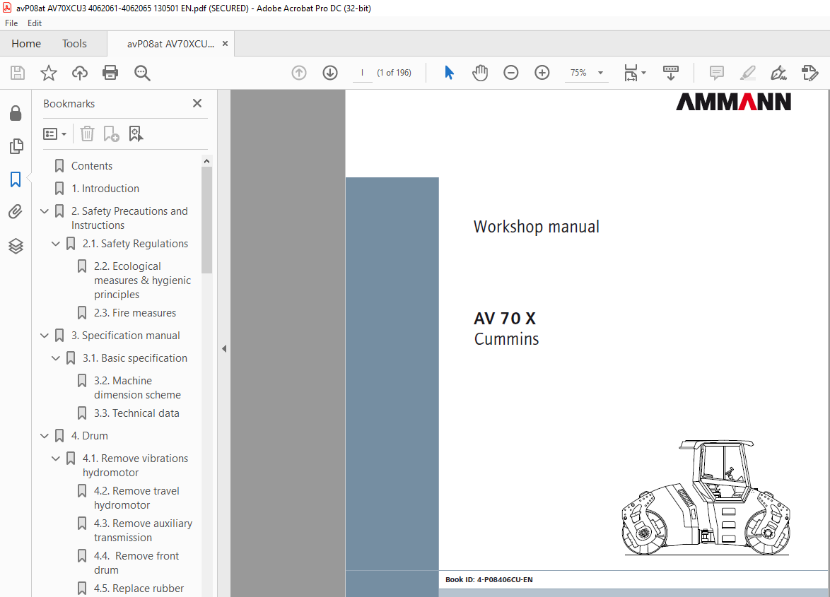Click the bookmarks panel scrollbar thumb
This screenshot has height=597, width=830.
click(207, 220)
